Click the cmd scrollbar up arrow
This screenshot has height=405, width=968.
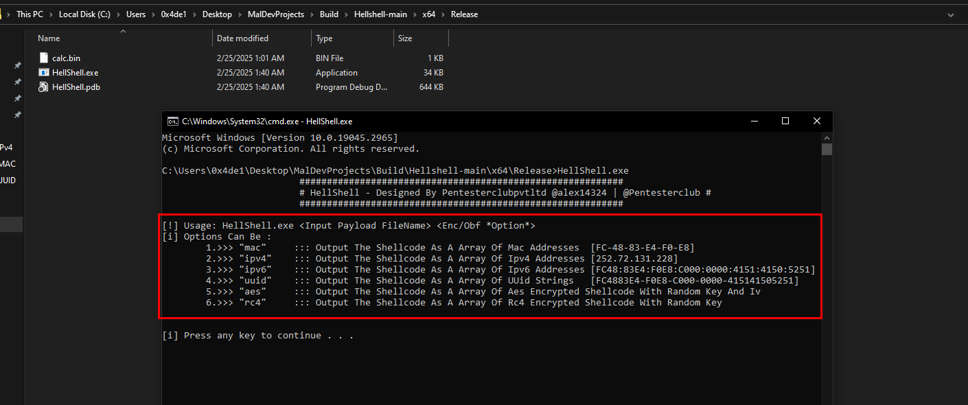827,137
